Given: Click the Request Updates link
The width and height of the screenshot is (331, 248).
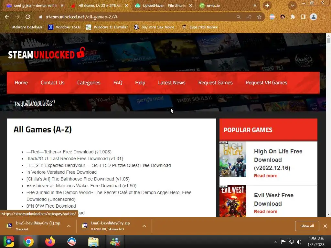Looking at the screenshot, I should click(x=33, y=104).
